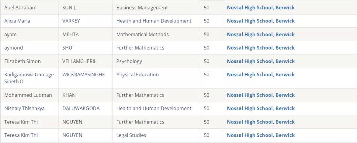This screenshot has width=357, height=143.
Task: Click school link in Mohammed Luqman KHAN row
Action: pyautogui.click(x=261, y=95)
